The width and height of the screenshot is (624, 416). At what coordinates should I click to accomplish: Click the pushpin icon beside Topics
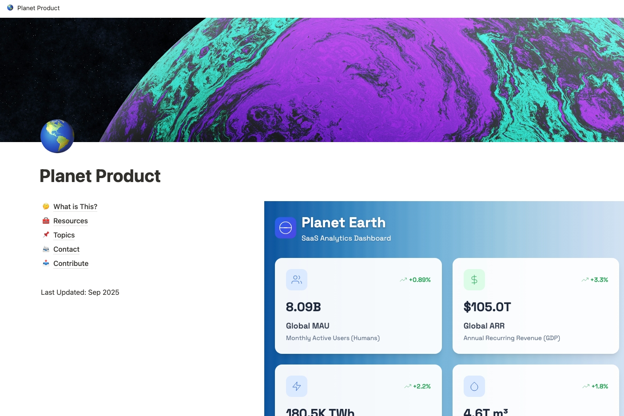click(46, 235)
